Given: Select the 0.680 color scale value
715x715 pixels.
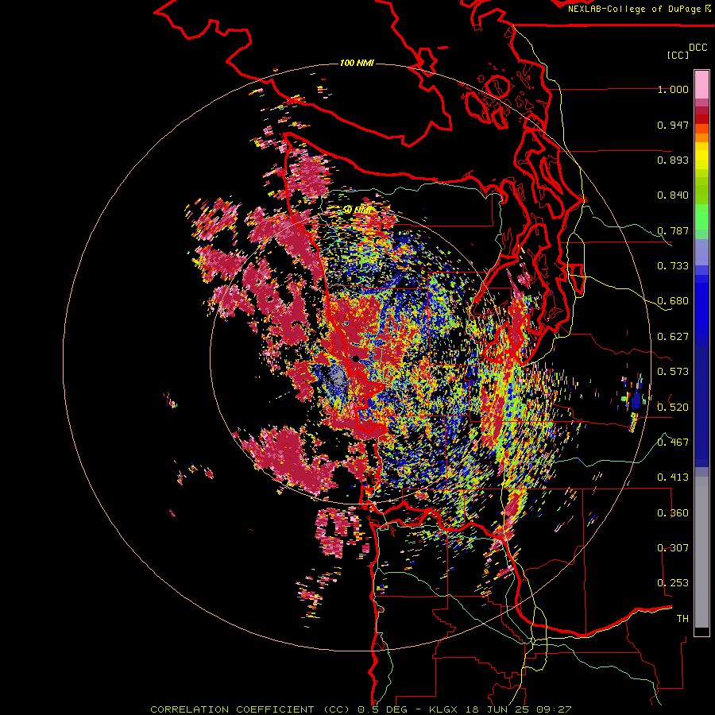Looking at the screenshot, I should click(x=673, y=301).
